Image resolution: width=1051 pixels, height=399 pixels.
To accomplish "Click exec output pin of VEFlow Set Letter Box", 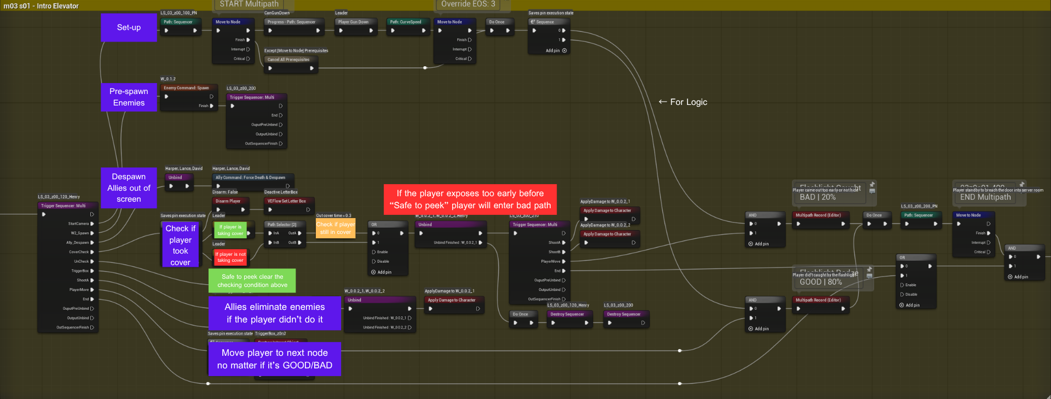I will (x=308, y=209).
